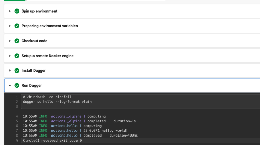Click the green check icon beside Install Dagger

[17, 71]
